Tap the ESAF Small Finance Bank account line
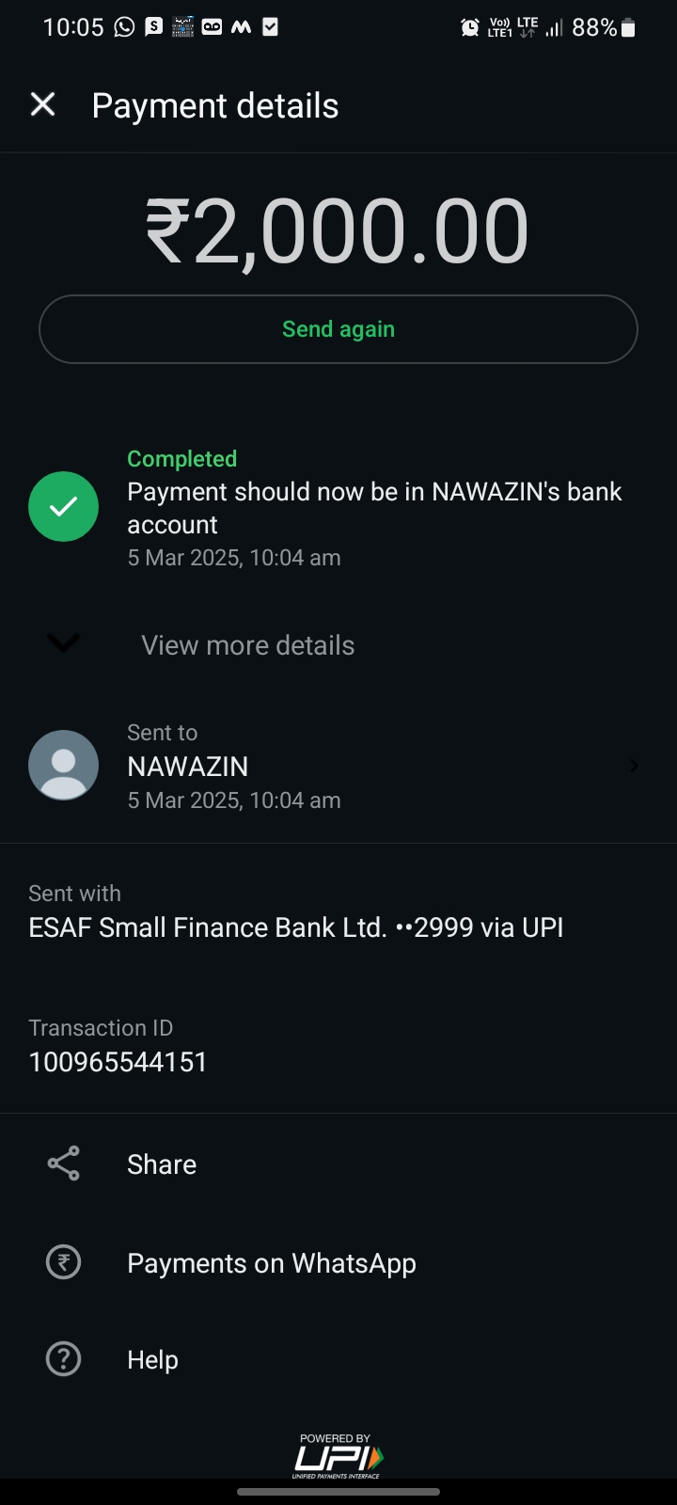Image resolution: width=677 pixels, height=1505 pixels. click(x=296, y=927)
